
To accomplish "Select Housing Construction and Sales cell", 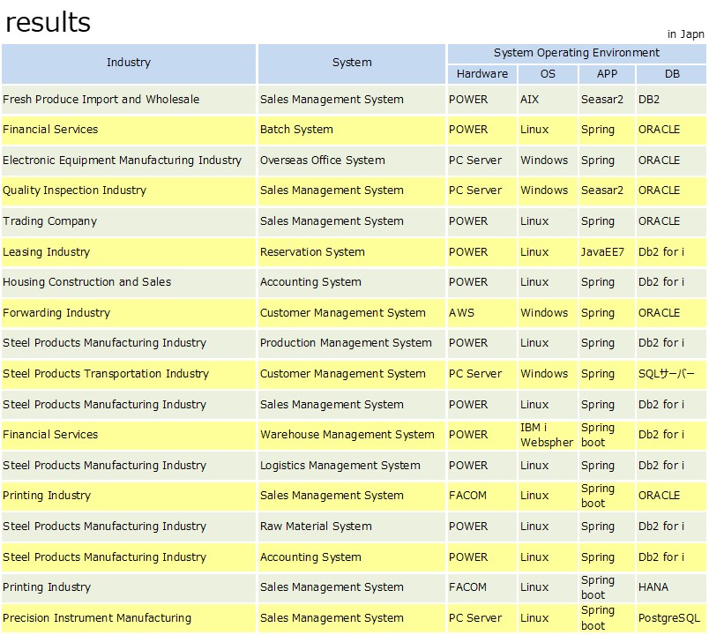I will (x=129, y=282).
